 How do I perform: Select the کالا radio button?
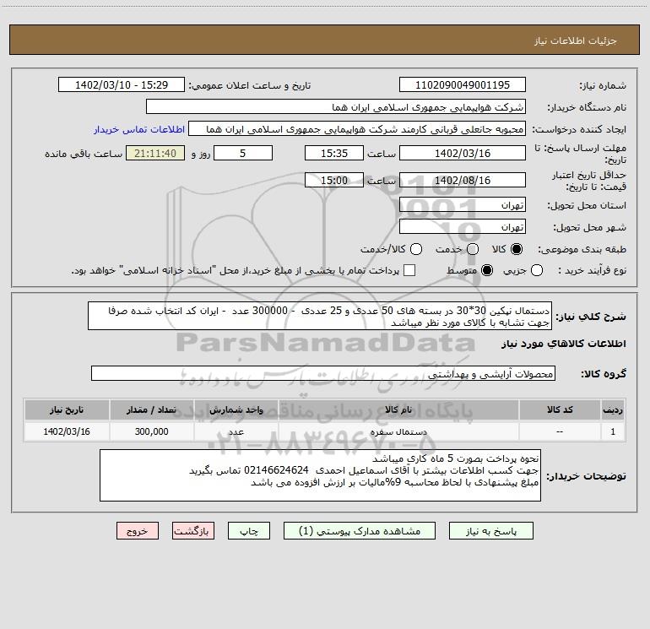click(x=517, y=249)
